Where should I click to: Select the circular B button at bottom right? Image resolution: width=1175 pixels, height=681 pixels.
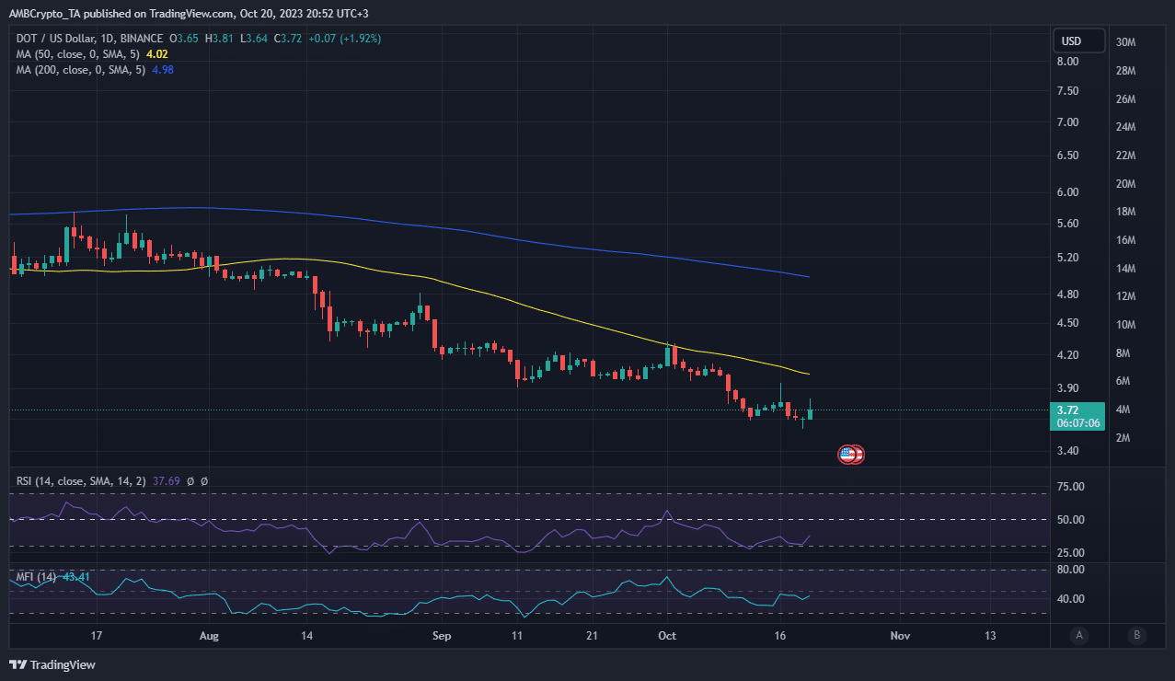pyautogui.click(x=1137, y=636)
